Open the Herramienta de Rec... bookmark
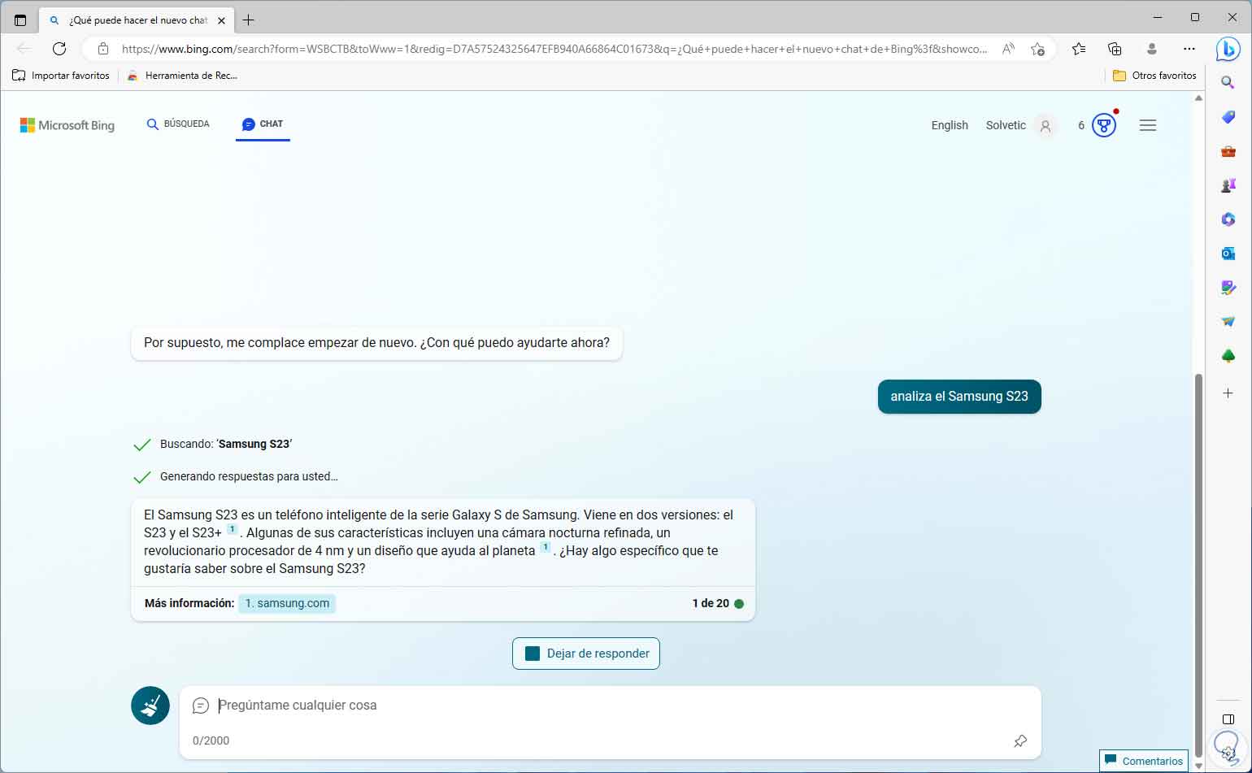The width and height of the screenshot is (1252, 773). (x=182, y=76)
